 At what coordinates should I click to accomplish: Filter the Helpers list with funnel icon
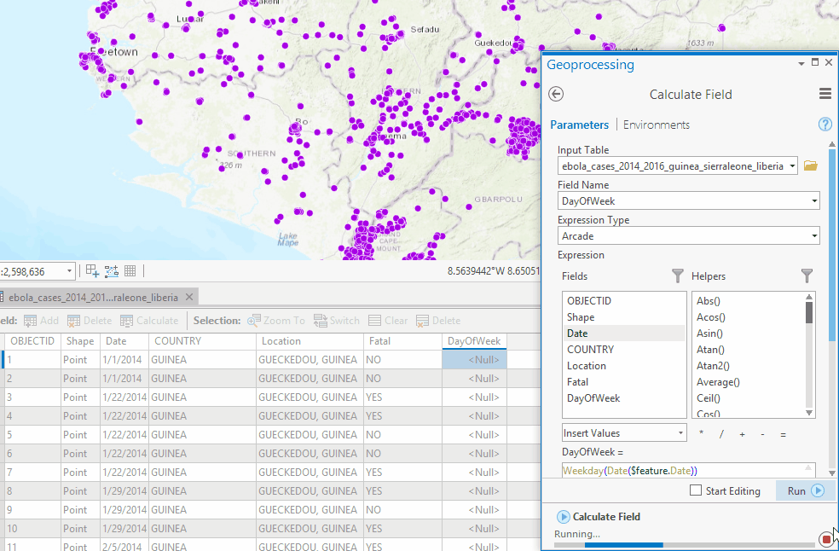pos(807,276)
